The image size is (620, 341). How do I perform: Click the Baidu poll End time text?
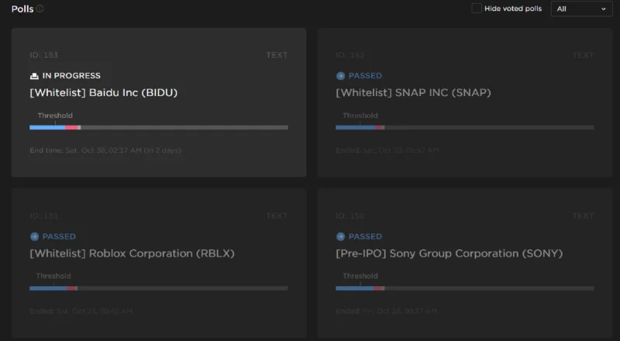tap(105, 150)
